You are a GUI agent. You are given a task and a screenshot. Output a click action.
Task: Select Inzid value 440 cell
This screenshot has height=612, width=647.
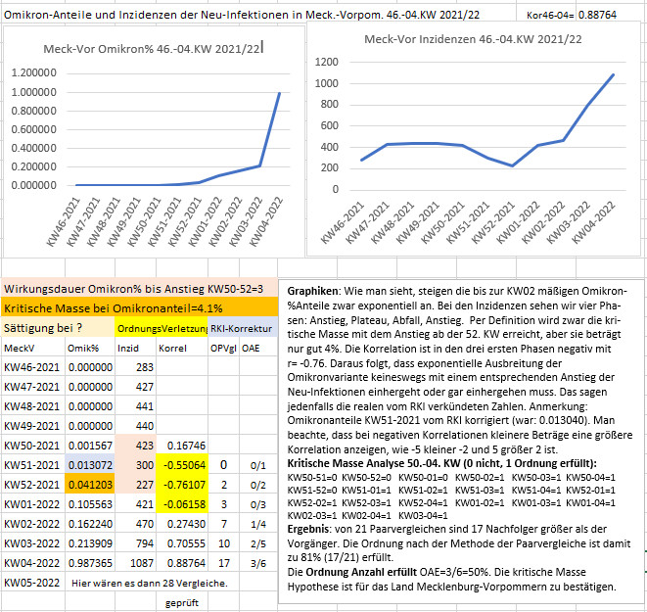click(135, 426)
